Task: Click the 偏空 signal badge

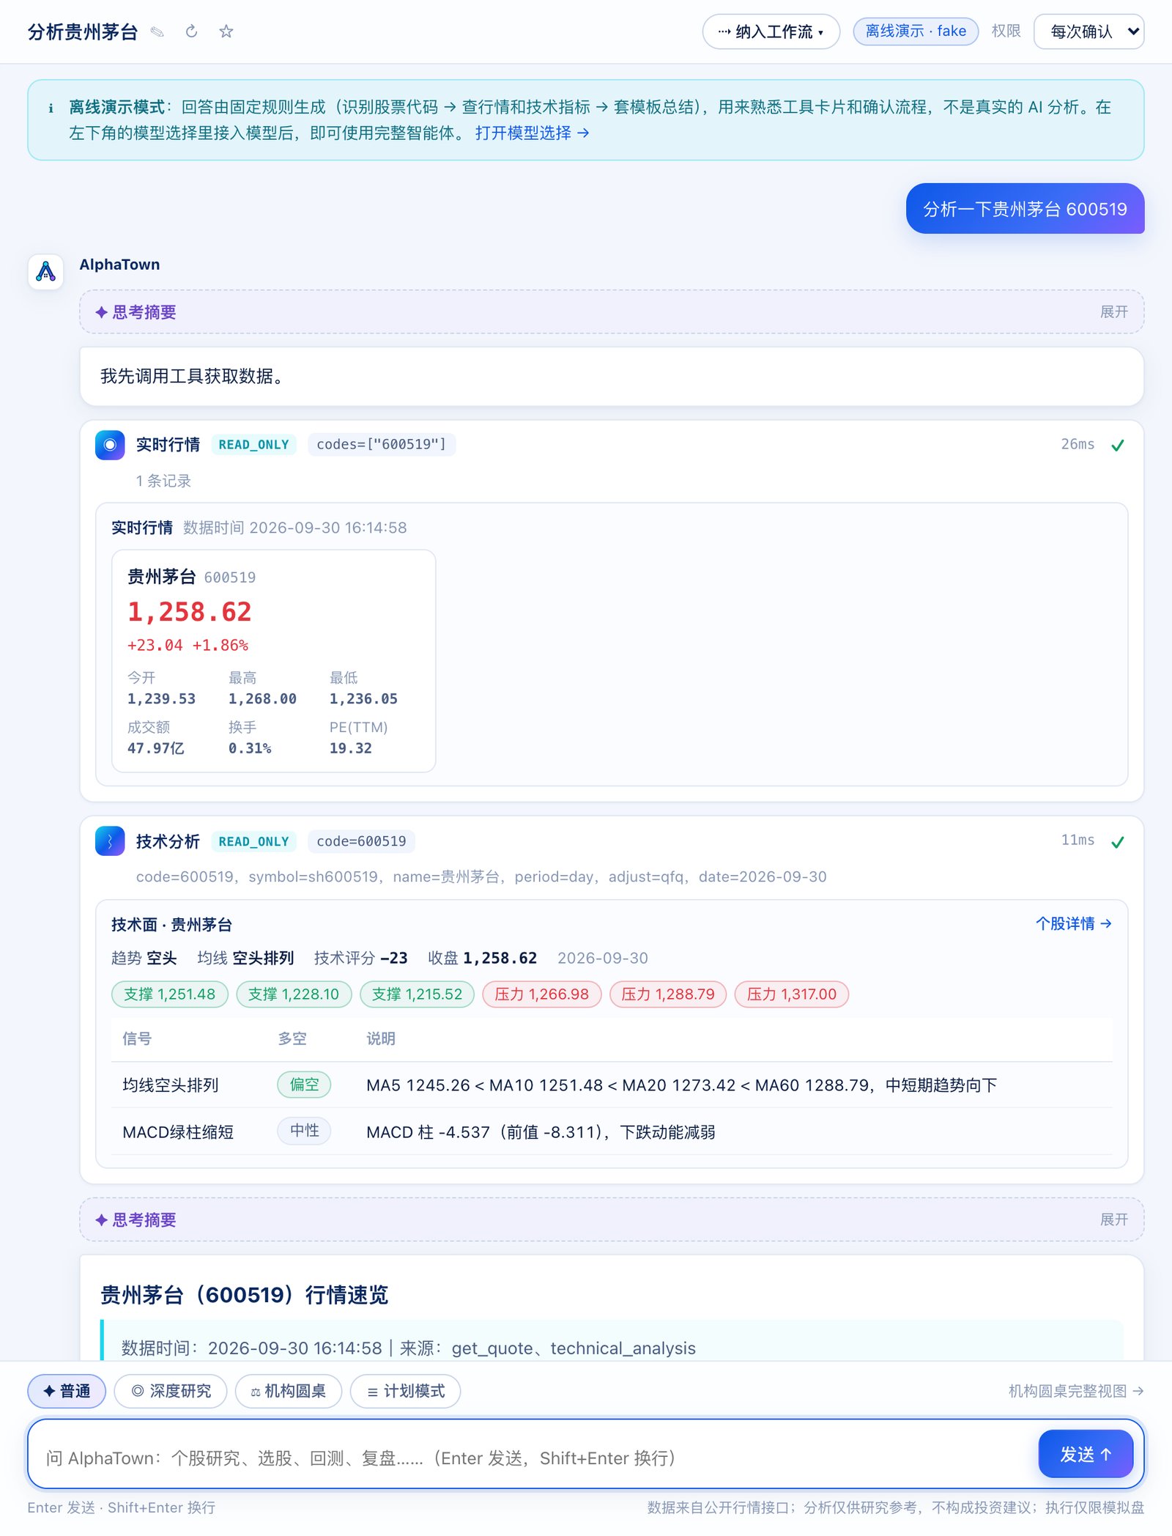Action: tap(304, 1085)
